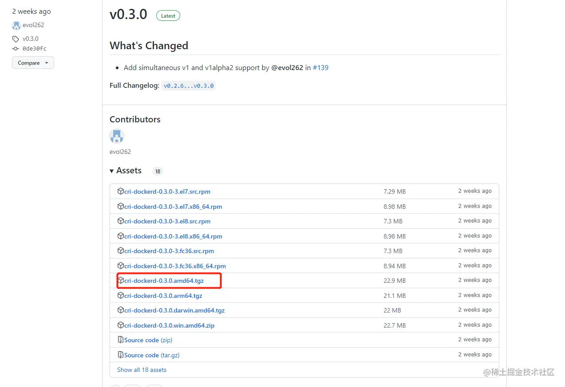Open commit 0de30fc
Screen dimensions: 565x387
[35, 49]
